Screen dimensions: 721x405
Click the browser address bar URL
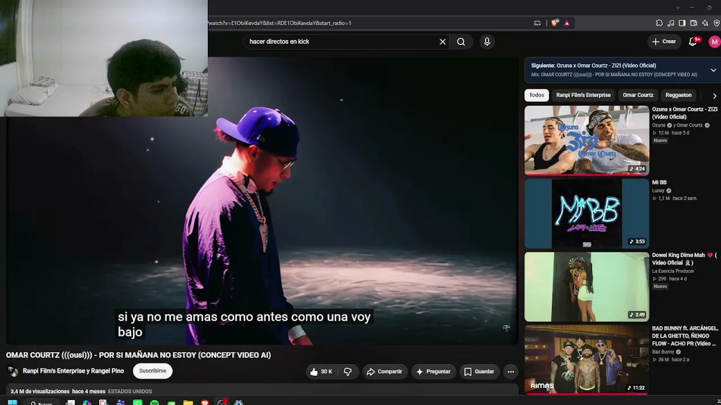(x=279, y=23)
